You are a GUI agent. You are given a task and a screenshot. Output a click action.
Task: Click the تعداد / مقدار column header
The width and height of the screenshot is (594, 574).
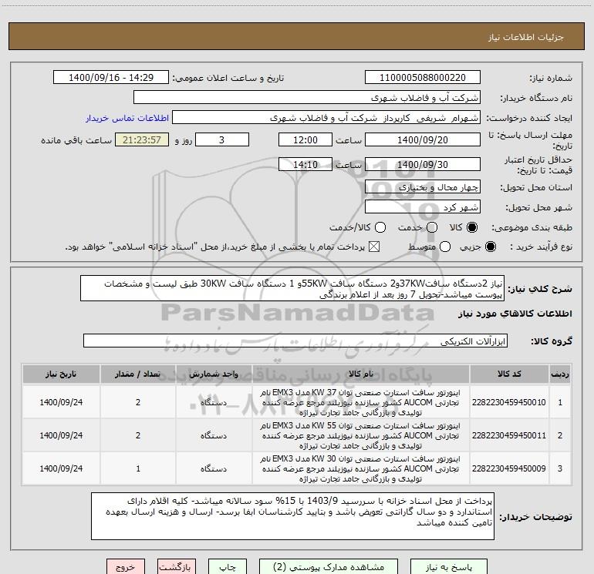pos(138,374)
